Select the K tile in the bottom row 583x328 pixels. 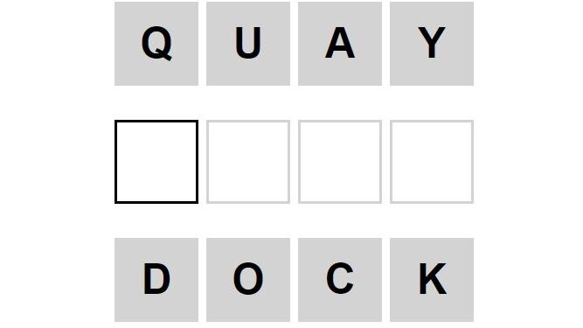pos(432,280)
